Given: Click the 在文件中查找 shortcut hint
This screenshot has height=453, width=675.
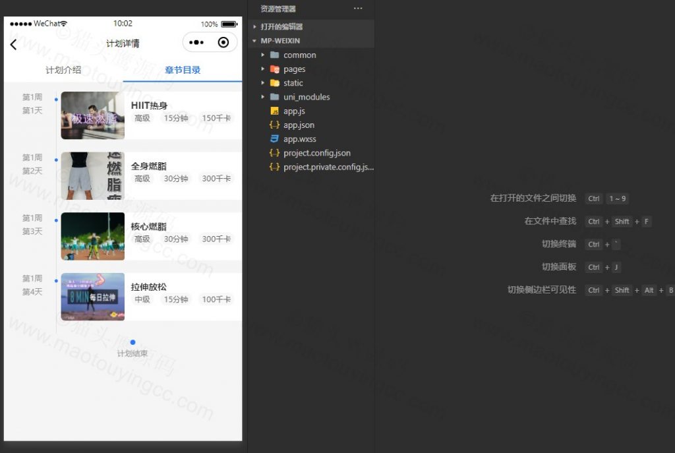Looking at the screenshot, I should (550, 221).
